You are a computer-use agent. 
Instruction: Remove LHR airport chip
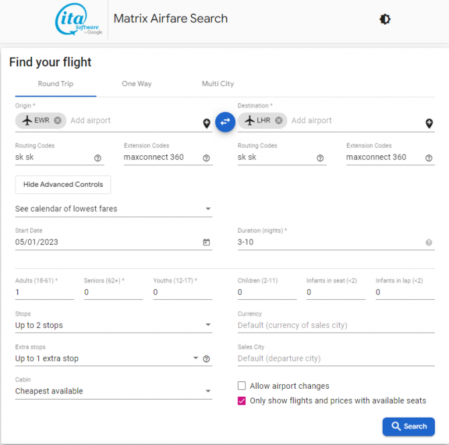pos(279,120)
